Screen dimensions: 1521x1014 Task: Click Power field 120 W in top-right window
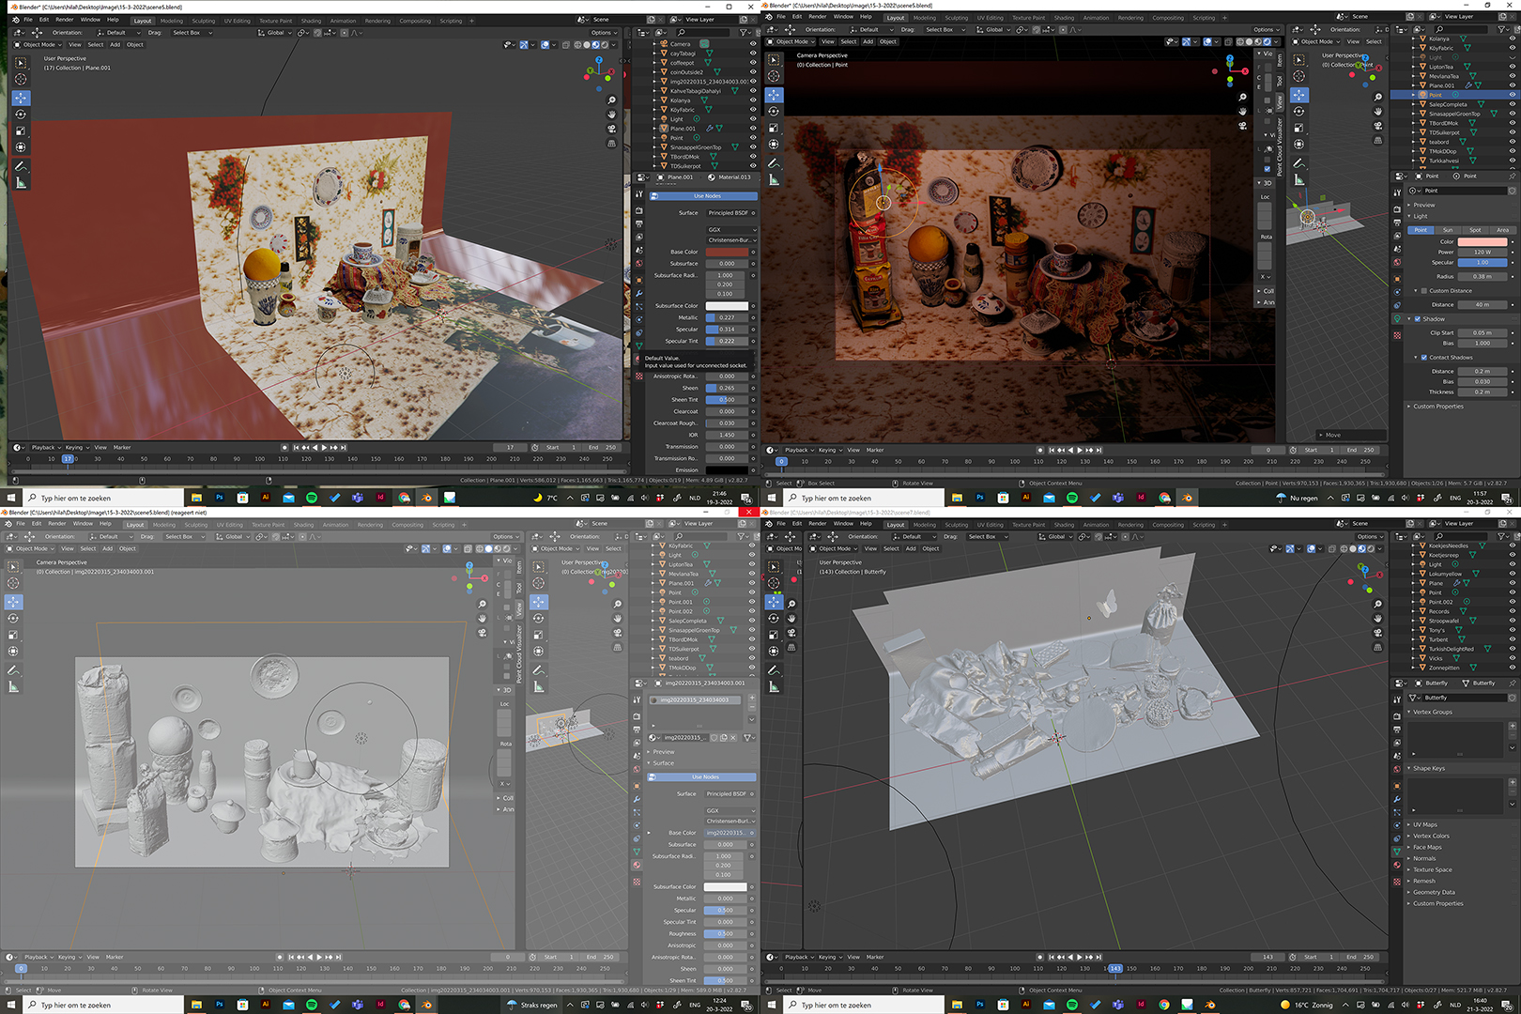[x=1483, y=253]
